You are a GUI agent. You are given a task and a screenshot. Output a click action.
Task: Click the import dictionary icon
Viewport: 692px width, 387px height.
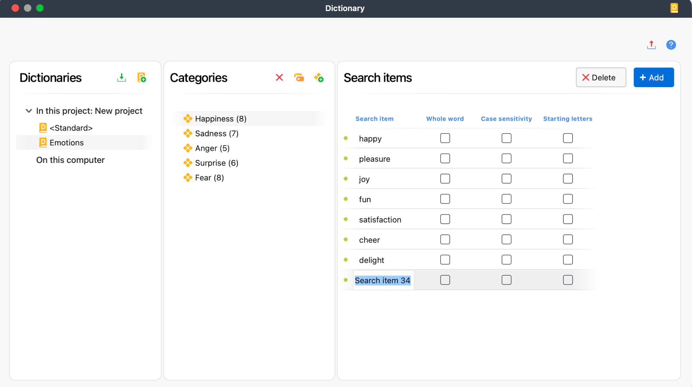[x=121, y=77]
